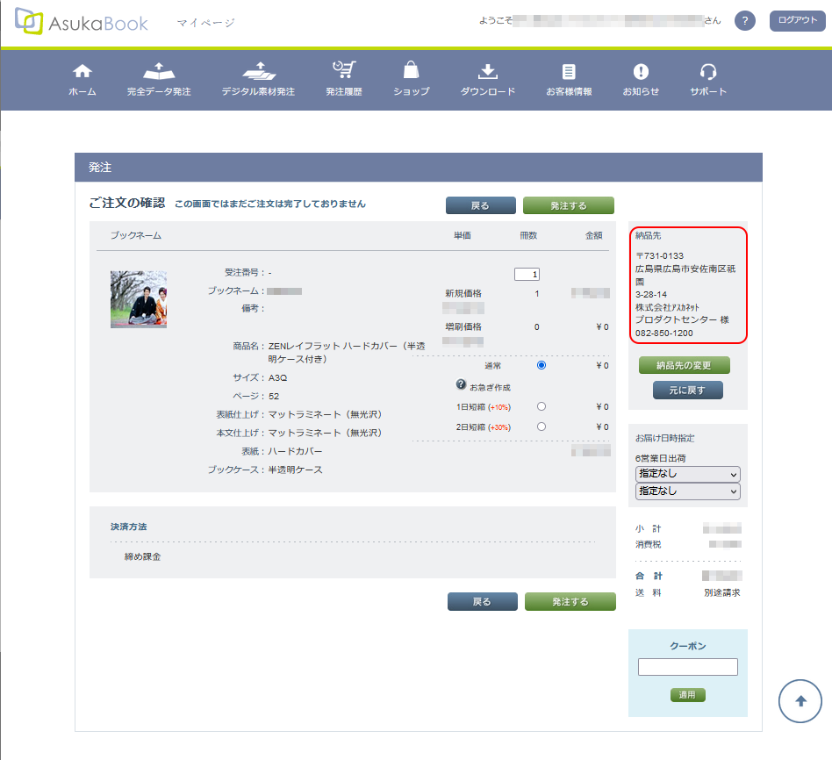The width and height of the screenshot is (832, 760).
Task: Open デジタル素材発注 icon in navigation
Action: point(258,72)
